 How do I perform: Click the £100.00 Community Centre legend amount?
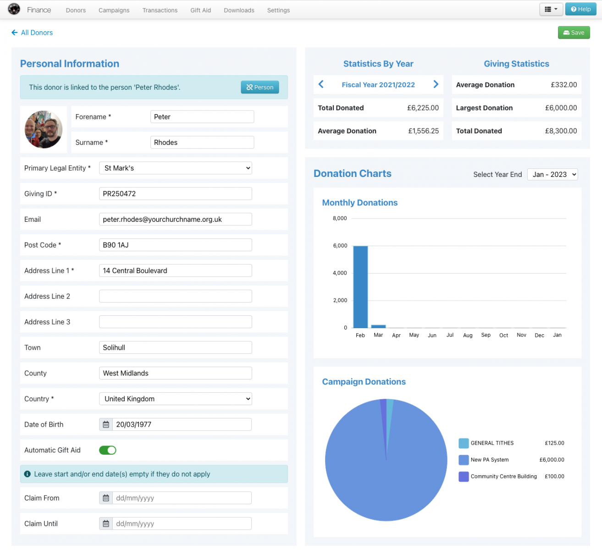pos(554,476)
